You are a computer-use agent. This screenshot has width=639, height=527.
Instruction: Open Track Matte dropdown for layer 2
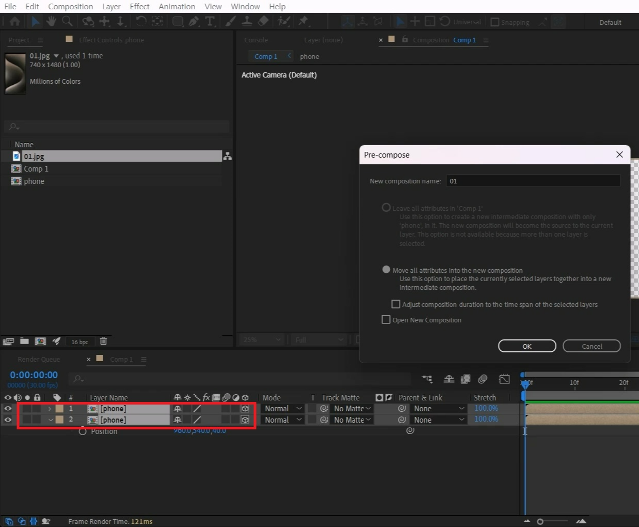pyautogui.click(x=352, y=420)
